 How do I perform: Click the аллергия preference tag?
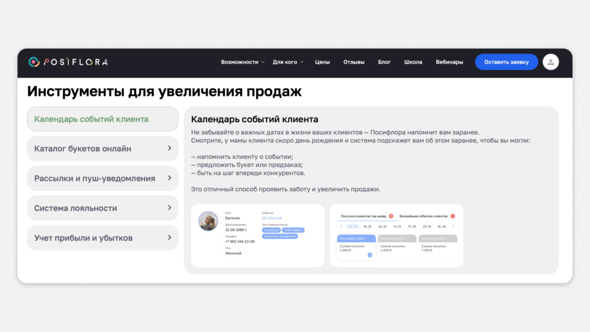279,236
